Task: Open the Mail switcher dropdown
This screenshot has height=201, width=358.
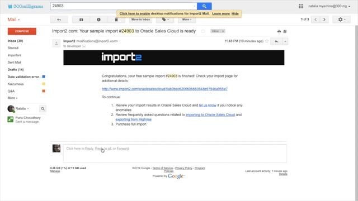Action: tap(13, 20)
